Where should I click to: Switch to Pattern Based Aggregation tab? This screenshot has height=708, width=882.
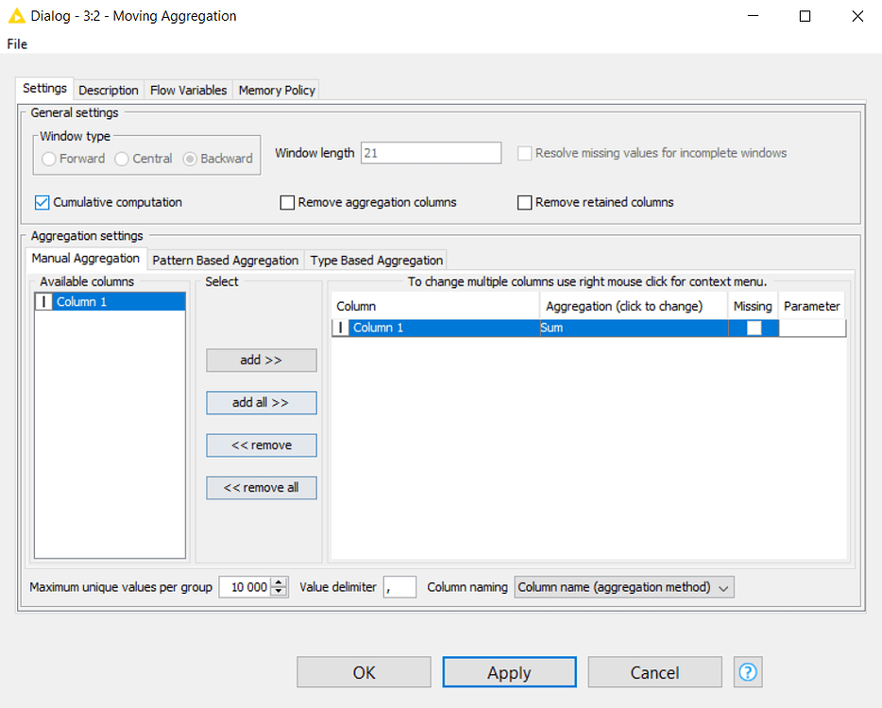[225, 260]
